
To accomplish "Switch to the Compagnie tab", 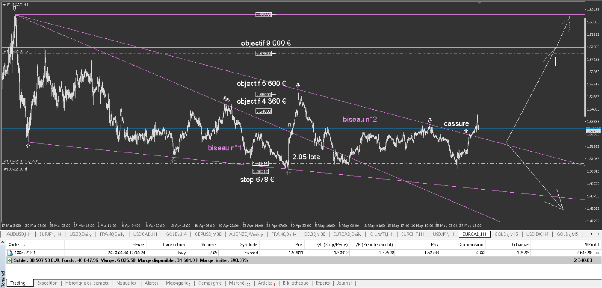I will pos(209,283).
